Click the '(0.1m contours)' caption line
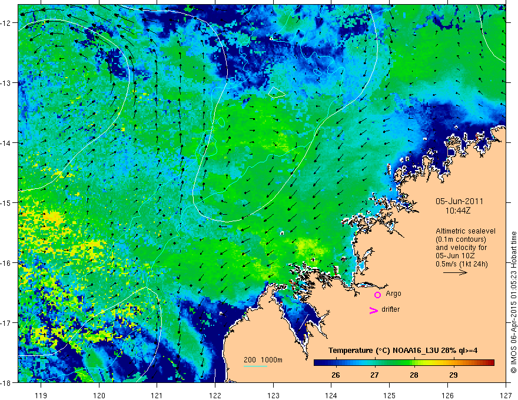The width and height of the screenshot is (518, 400). tap(461, 239)
